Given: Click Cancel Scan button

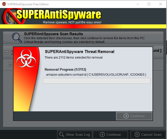Looking at the screenshot, I should click(x=148, y=134).
